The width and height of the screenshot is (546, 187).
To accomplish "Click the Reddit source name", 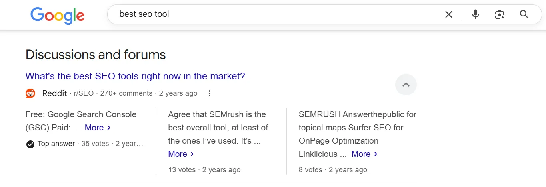I will coord(54,93).
